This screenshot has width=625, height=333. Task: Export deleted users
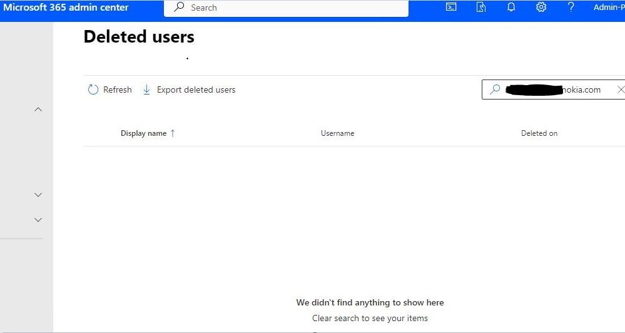(x=189, y=90)
